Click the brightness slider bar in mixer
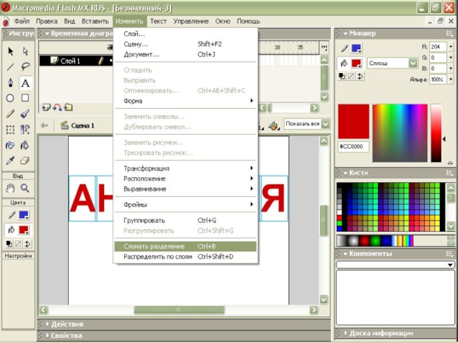Image resolution: width=458 pixels, height=343 pixels. coord(436,133)
